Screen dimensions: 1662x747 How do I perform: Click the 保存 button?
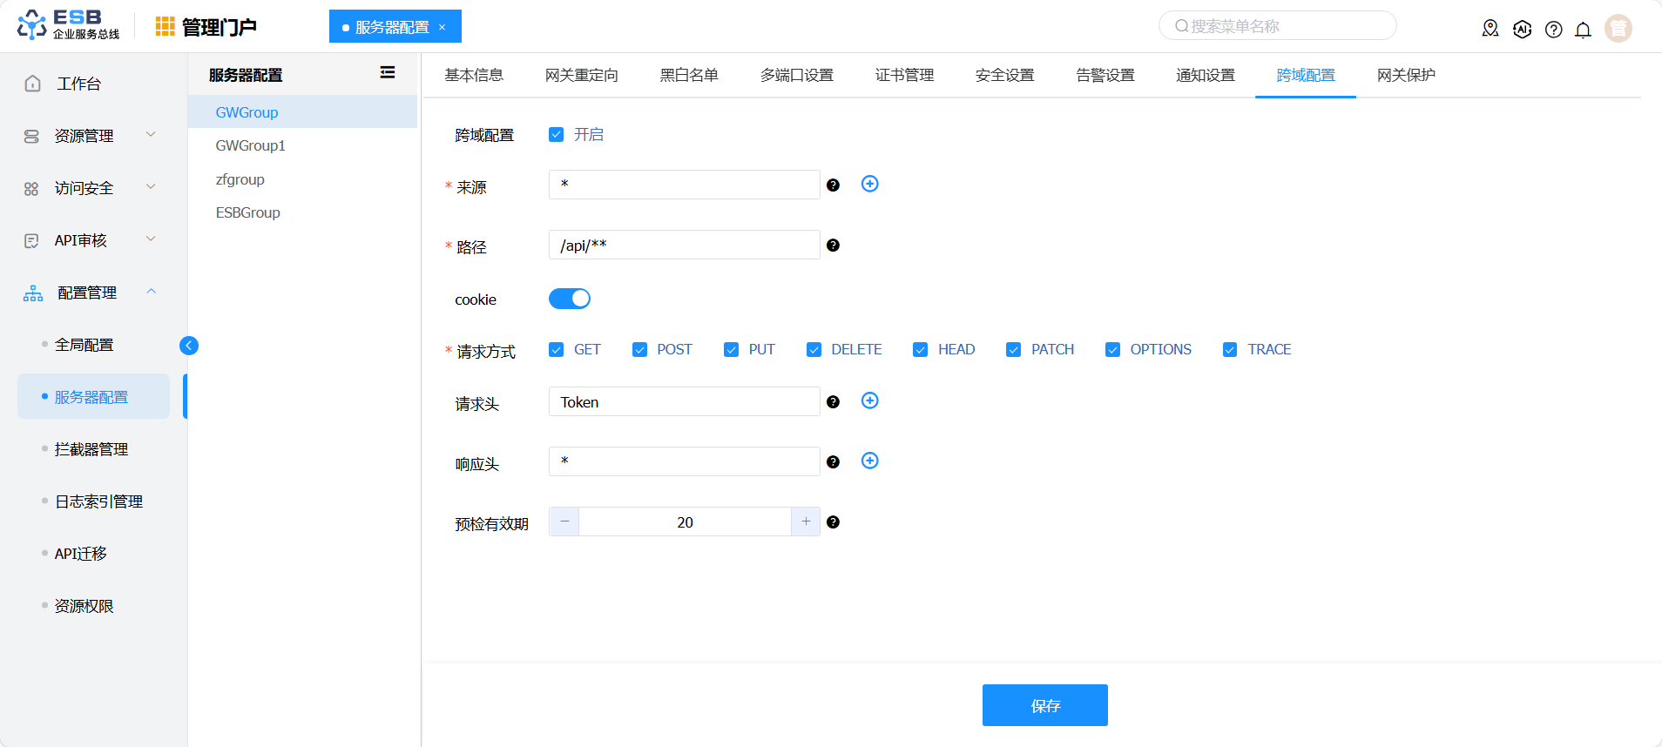click(1044, 705)
